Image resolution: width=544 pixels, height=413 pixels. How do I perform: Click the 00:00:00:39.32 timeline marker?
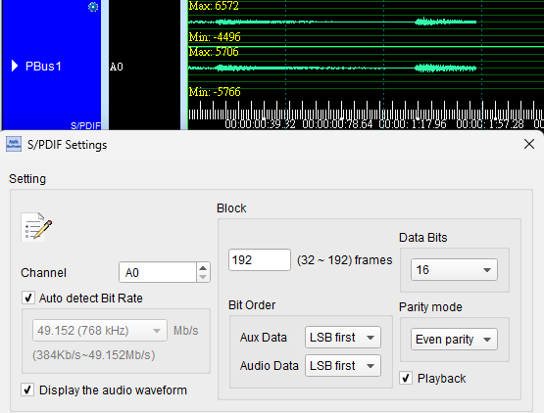pyautogui.click(x=260, y=124)
